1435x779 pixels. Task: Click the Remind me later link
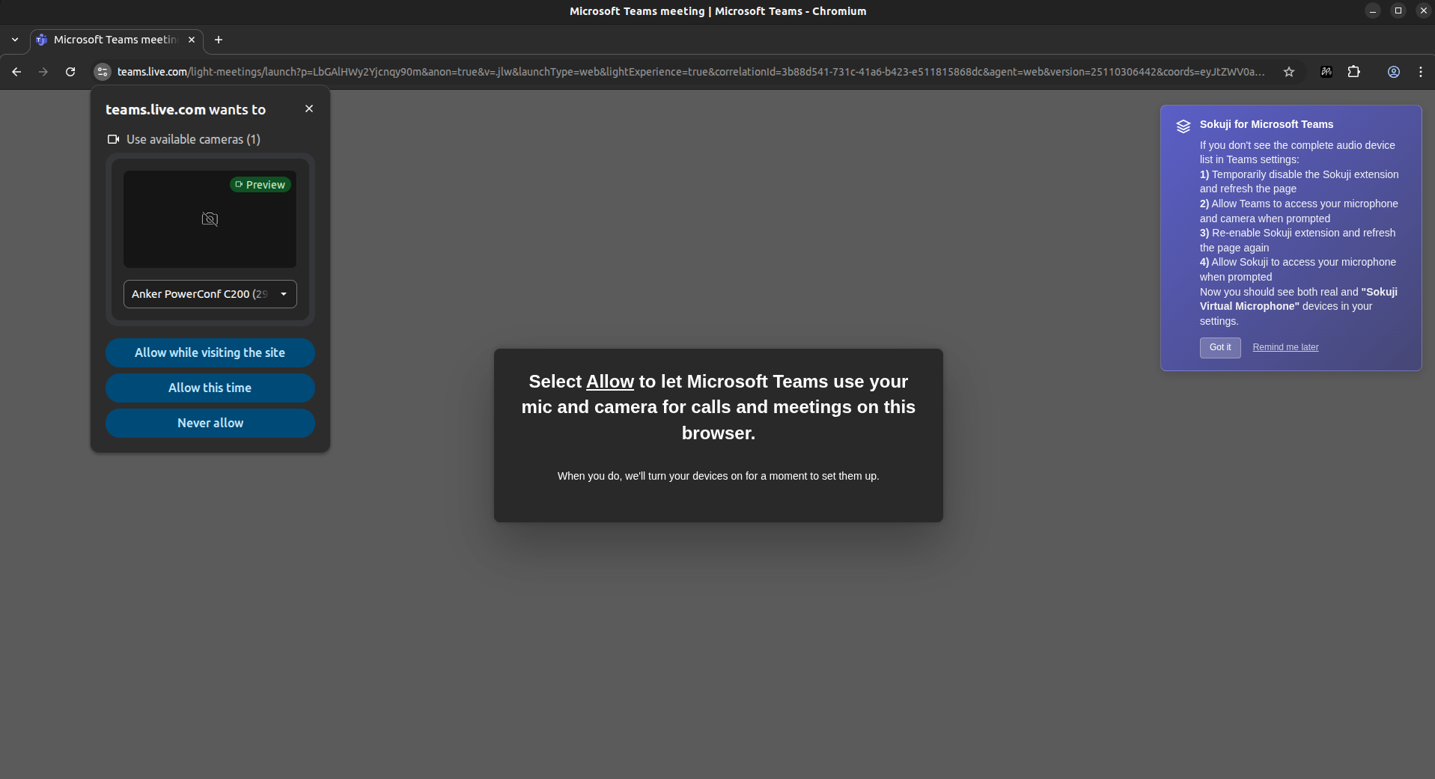pyautogui.click(x=1285, y=347)
